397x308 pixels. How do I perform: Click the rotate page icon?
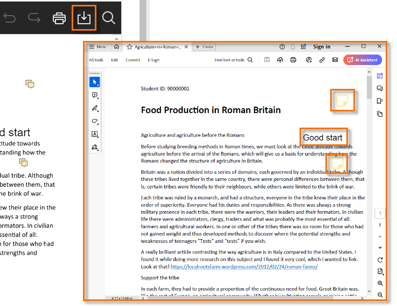[380, 260]
